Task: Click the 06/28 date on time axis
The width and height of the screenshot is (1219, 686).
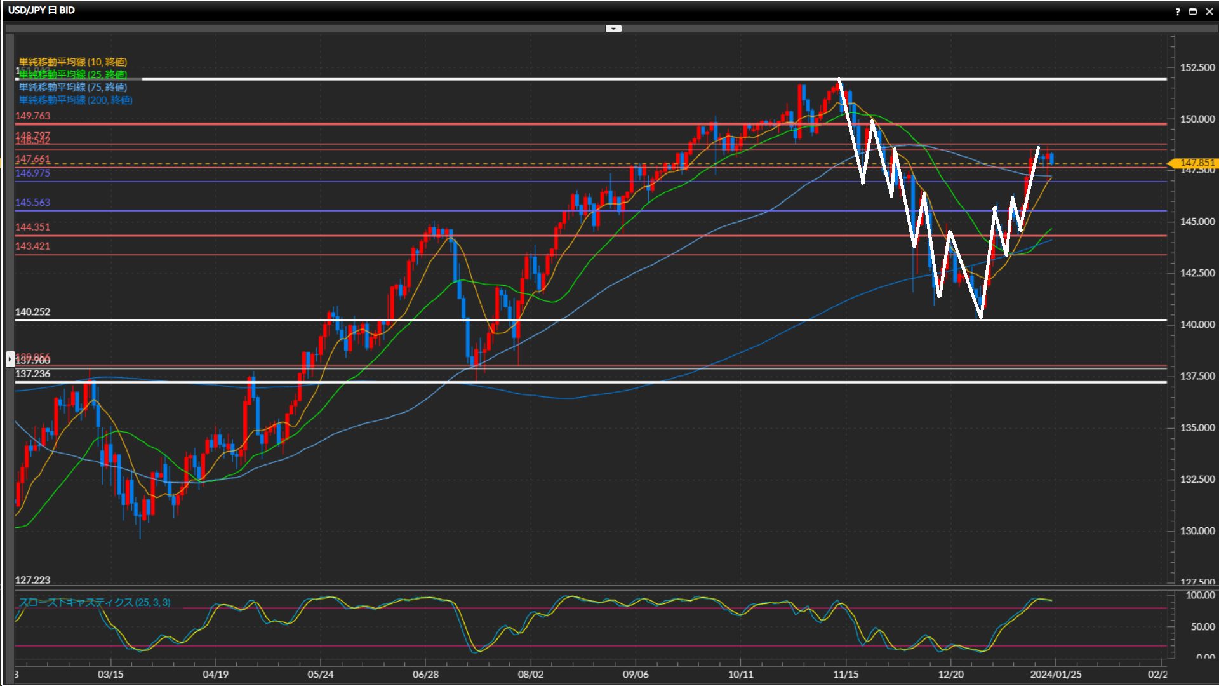Action: (x=425, y=674)
